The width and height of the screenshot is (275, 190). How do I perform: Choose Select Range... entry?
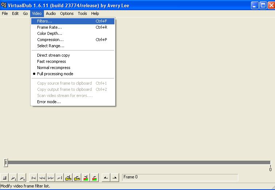(x=73, y=46)
